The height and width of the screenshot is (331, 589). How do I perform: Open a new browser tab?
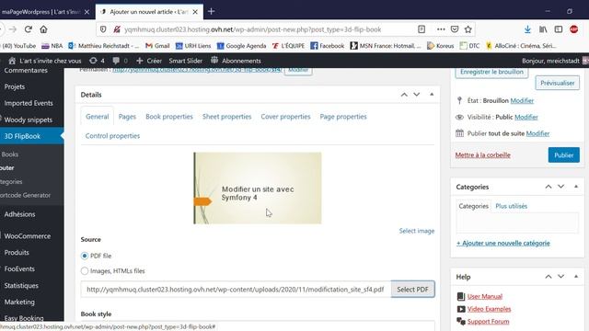[211, 12]
